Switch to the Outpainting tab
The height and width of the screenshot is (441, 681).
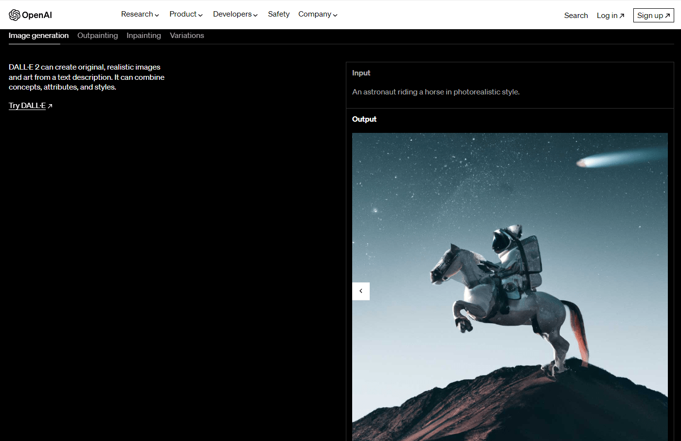(x=97, y=36)
